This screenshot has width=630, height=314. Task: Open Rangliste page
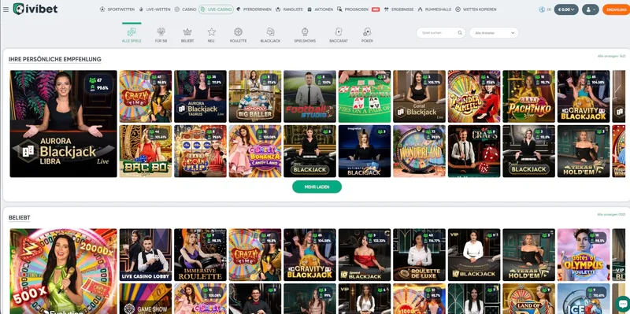tap(289, 9)
